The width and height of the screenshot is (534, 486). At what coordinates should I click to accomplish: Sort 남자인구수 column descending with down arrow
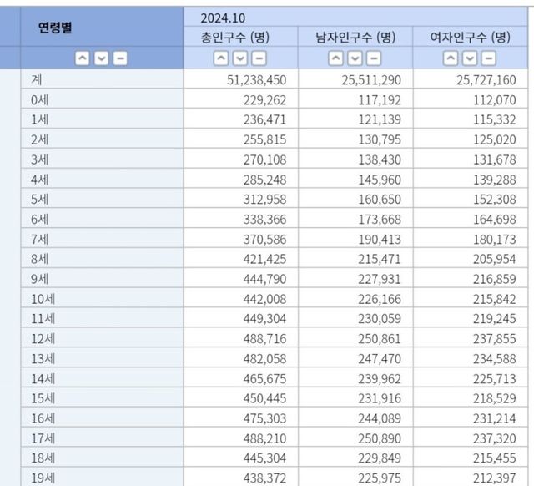[355, 58]
